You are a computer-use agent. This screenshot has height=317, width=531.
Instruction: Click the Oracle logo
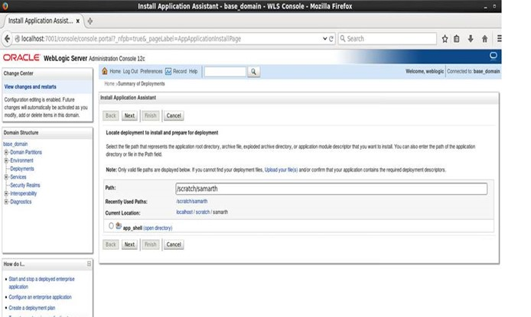click(x=21, y=58)
